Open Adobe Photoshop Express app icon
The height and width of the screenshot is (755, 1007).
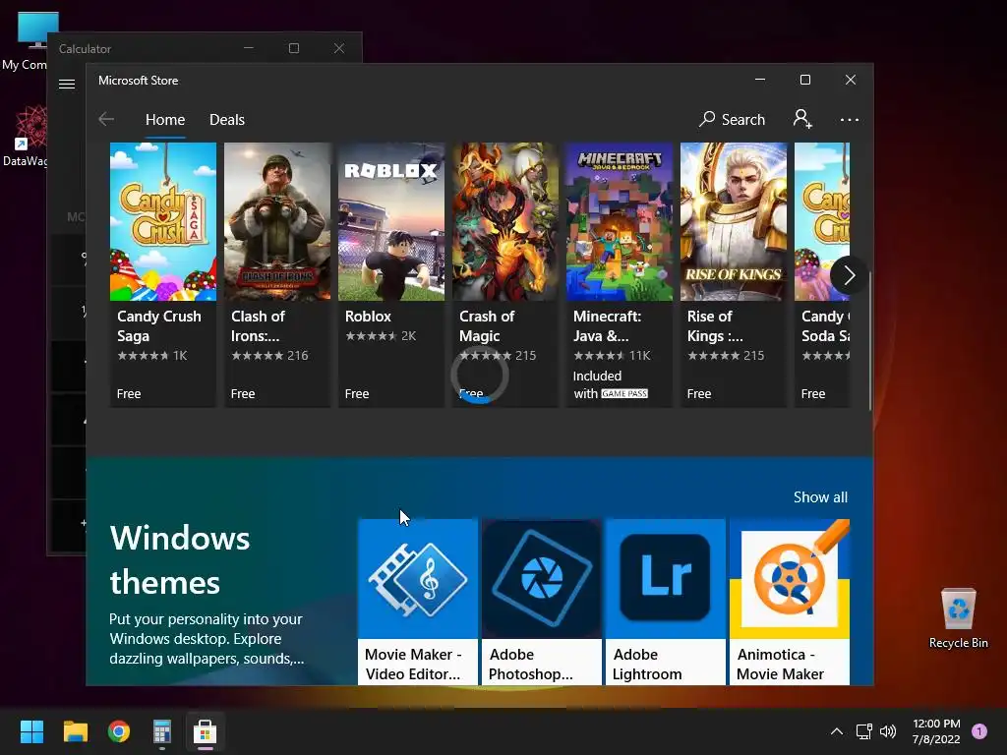542,578
